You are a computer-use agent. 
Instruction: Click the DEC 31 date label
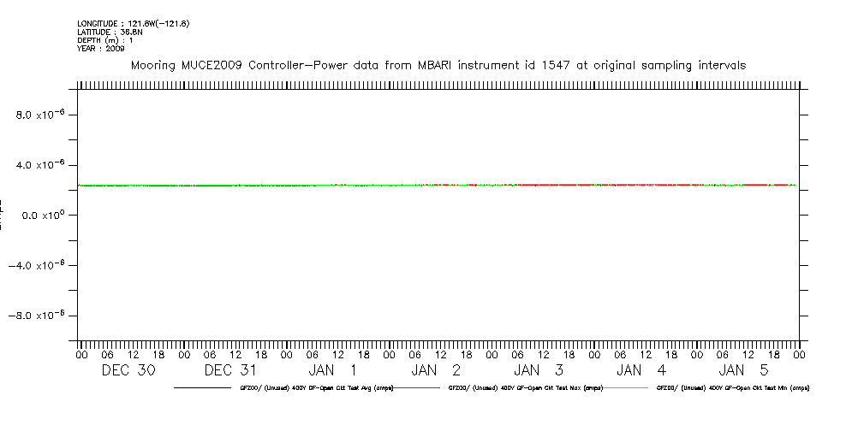(x=231, y=370)
